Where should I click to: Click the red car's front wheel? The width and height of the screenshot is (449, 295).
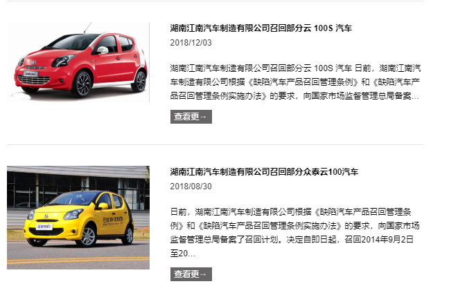click(x=82, y=84)
